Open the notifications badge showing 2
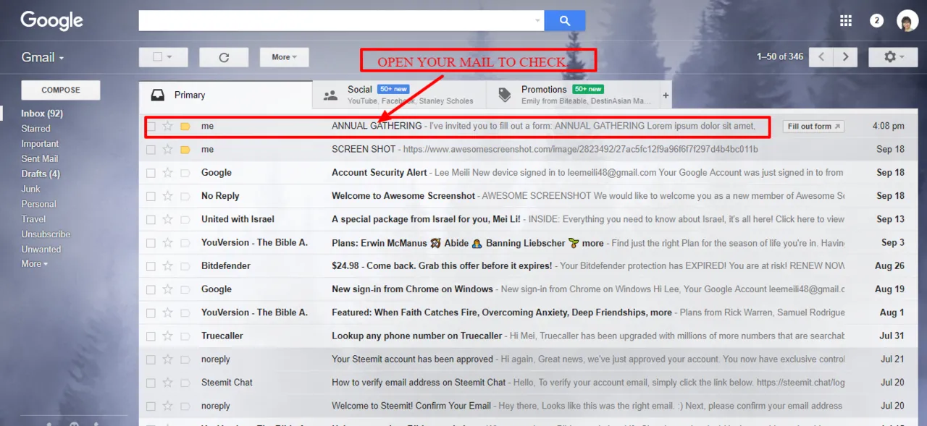This screenshot has width=927, height=426. [x=877, y=21]
